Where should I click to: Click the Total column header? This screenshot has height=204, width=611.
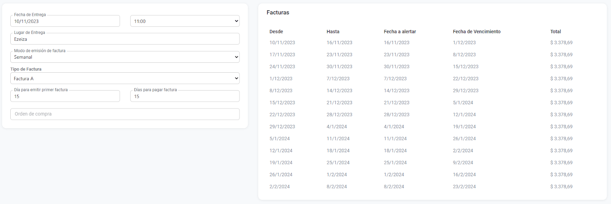coord(556,32)
